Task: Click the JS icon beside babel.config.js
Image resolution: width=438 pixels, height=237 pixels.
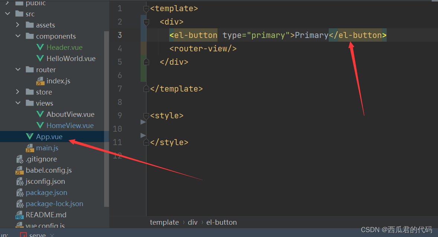Action: coord(20,170)
